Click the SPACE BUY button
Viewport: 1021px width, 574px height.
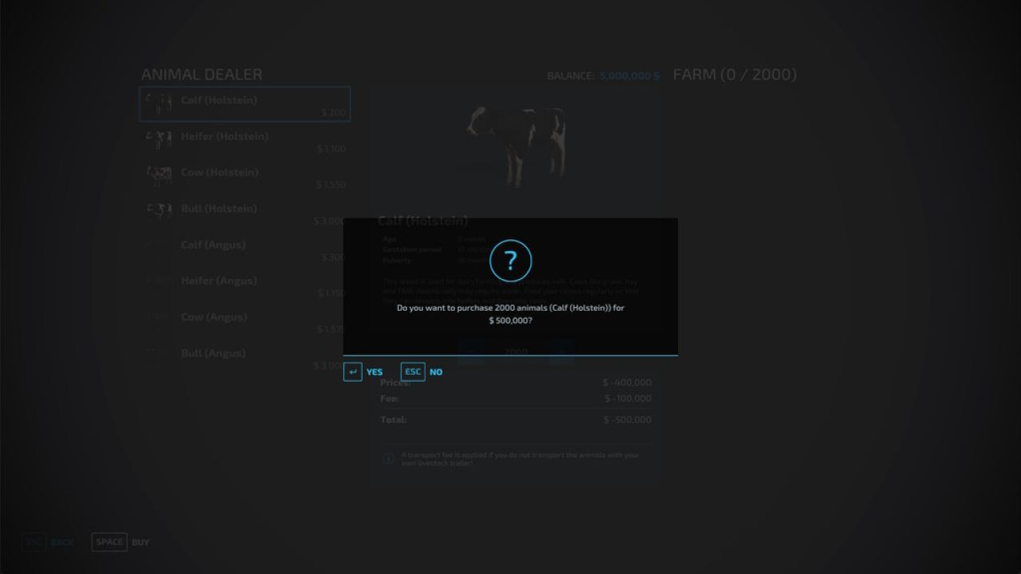pyautogui.click(x=120, y=542)
